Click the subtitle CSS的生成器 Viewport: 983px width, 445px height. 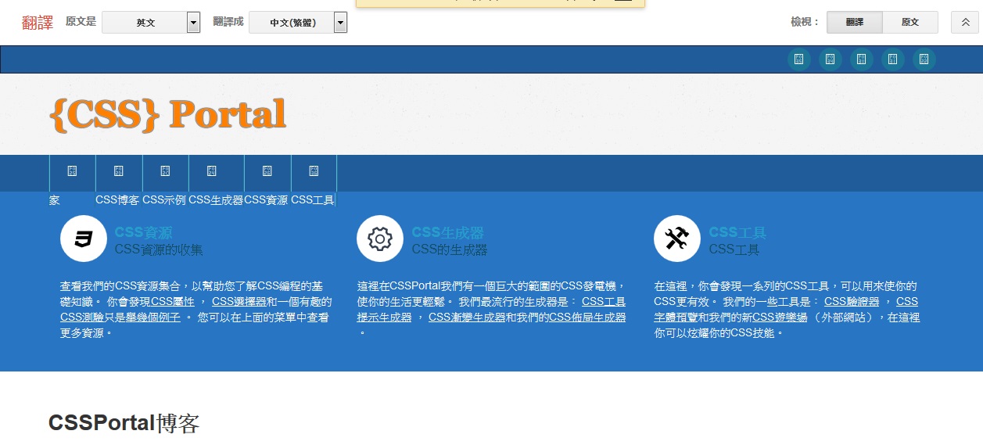tap(450, 250)
